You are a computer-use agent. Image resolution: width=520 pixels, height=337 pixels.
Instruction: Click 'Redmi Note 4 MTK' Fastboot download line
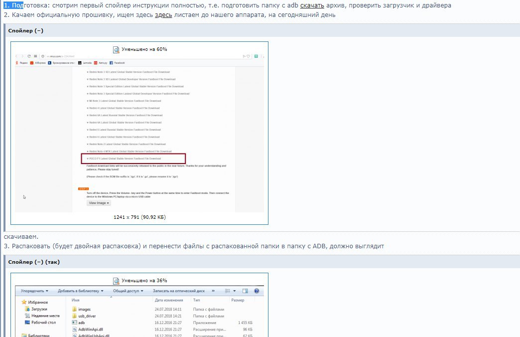coord(130,152)
